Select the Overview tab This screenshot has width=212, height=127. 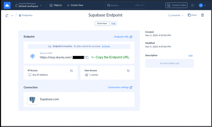coord(102,24)
